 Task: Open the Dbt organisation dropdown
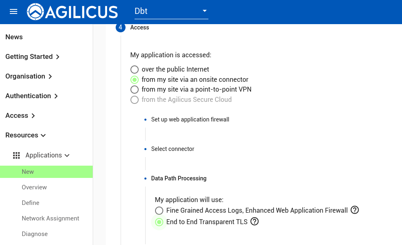[171, 11]
